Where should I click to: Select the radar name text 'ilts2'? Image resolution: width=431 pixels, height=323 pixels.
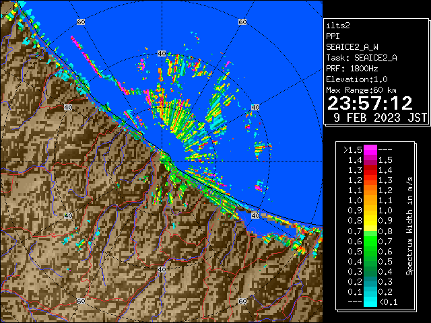[338, 26]
